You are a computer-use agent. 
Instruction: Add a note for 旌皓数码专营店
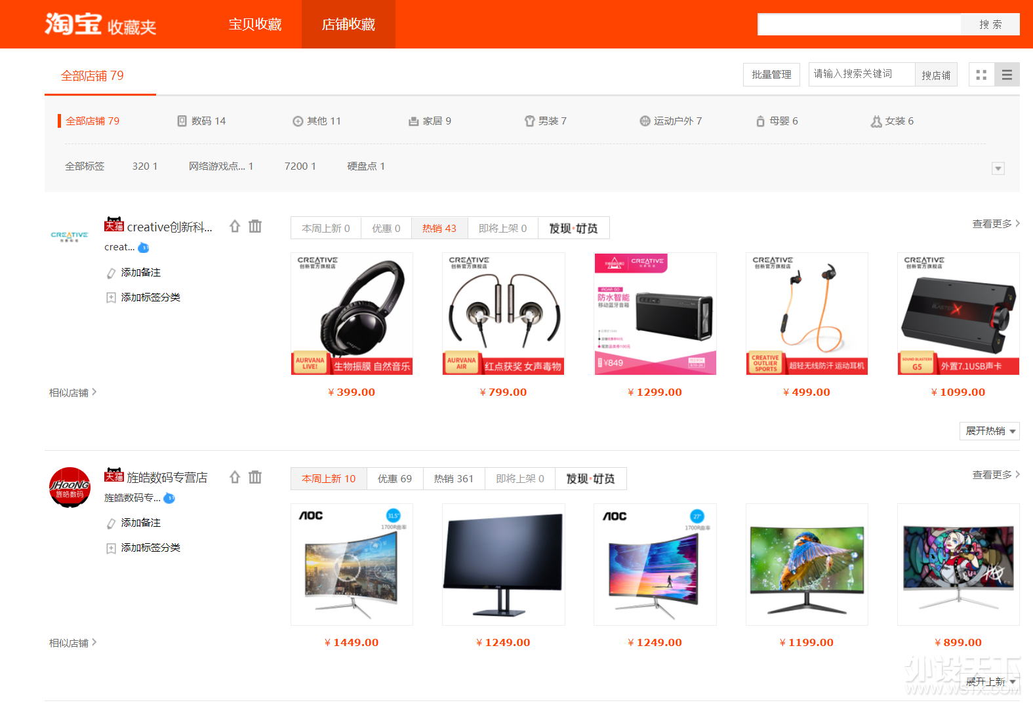click(x=134, y=523)
